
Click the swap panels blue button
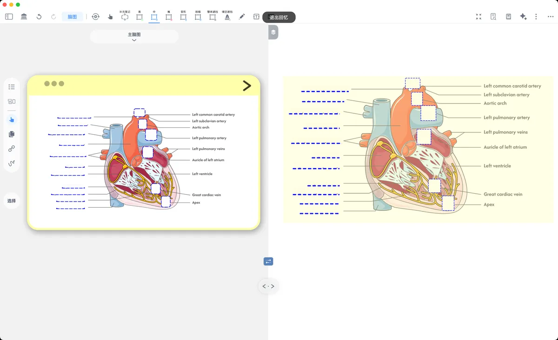268,262
